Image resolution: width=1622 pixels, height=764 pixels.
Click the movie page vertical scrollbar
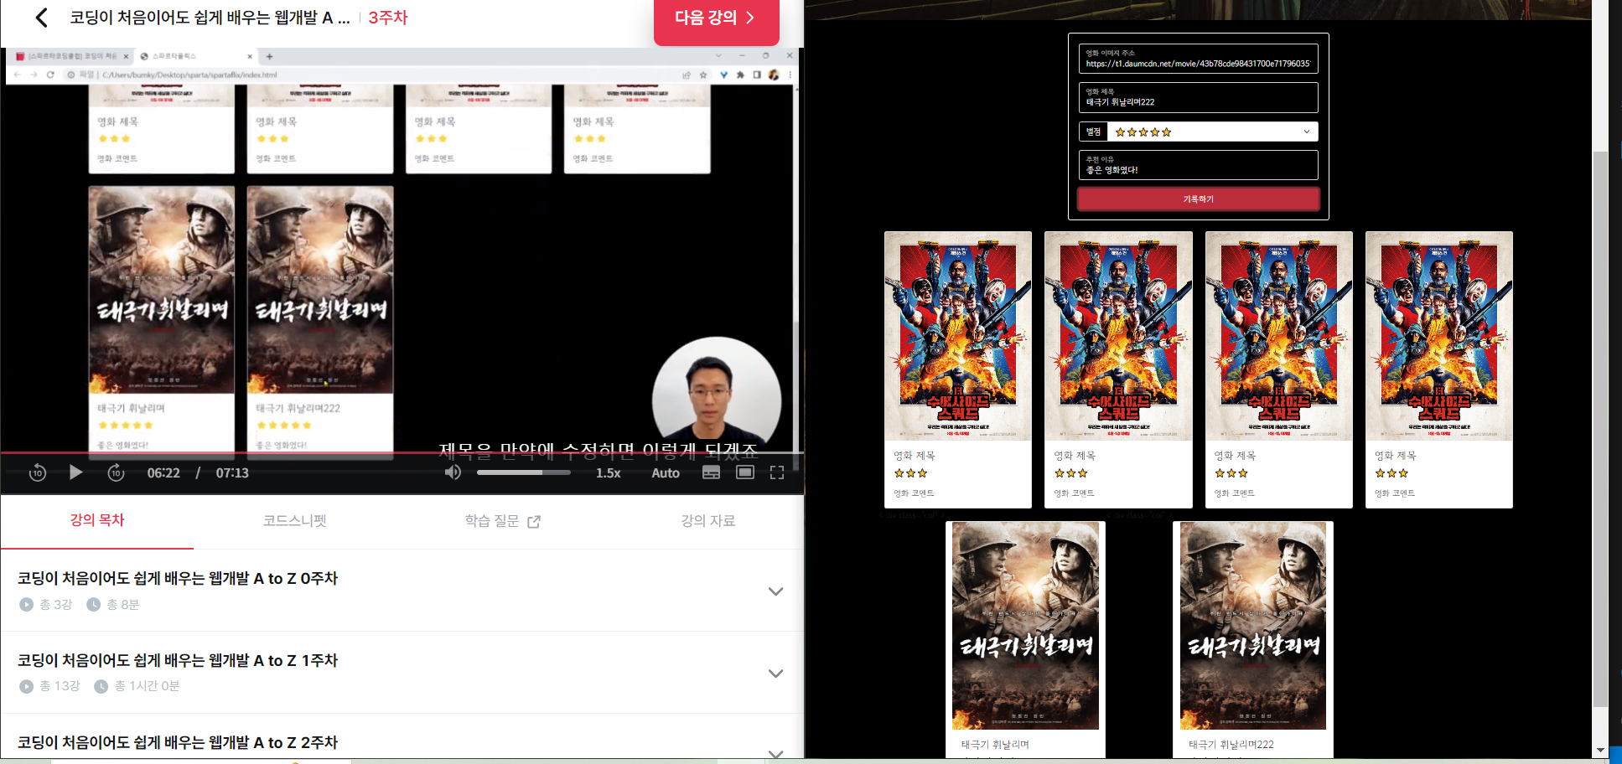coord(1600,427)
